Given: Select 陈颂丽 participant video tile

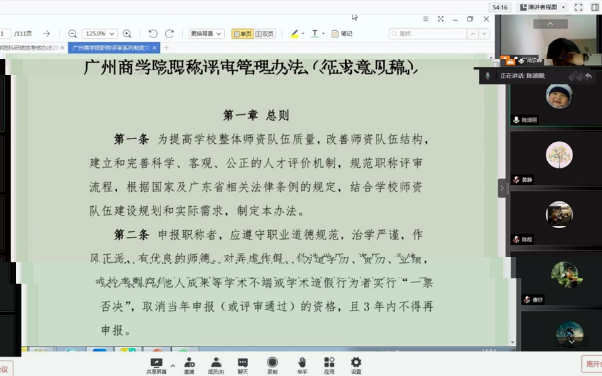Looking at the screenshot, I should point(556,102).
